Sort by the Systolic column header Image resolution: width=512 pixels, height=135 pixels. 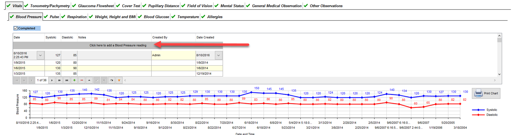click(x=53, y=37)
